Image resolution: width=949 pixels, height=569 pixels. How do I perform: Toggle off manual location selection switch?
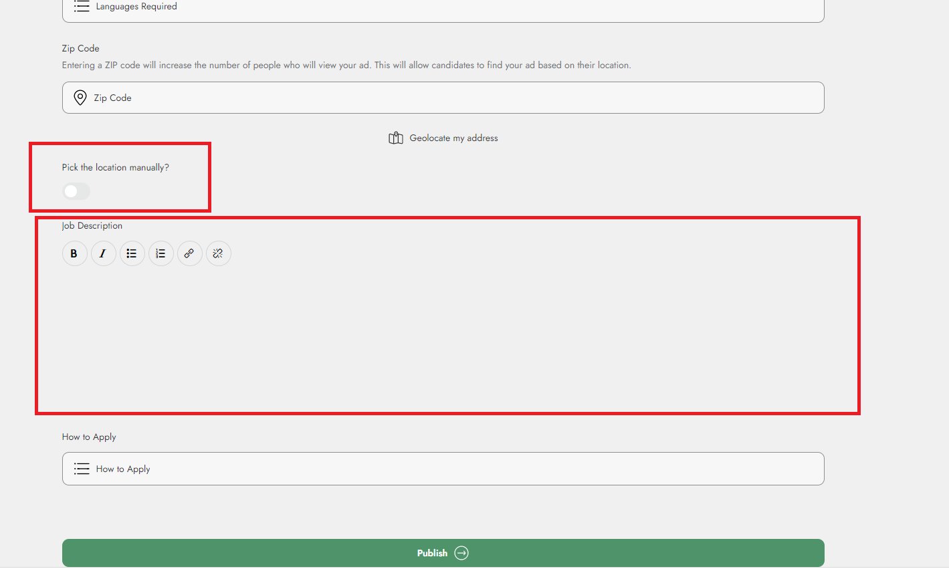tap(76, 191)
